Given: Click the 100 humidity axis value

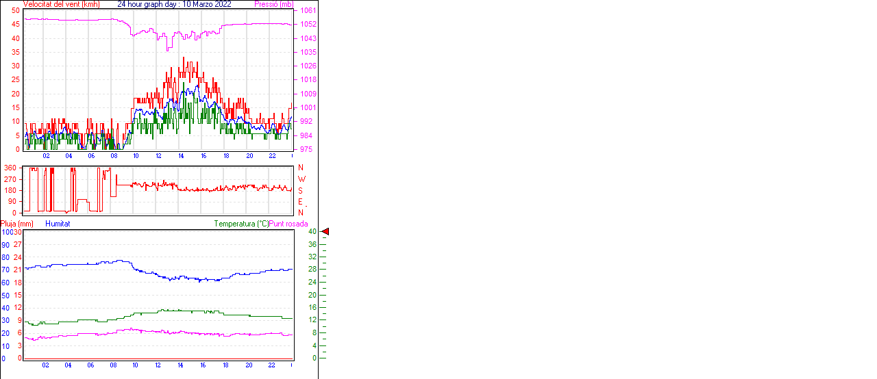Looking at the screenshot, I should tap(7, 232).
